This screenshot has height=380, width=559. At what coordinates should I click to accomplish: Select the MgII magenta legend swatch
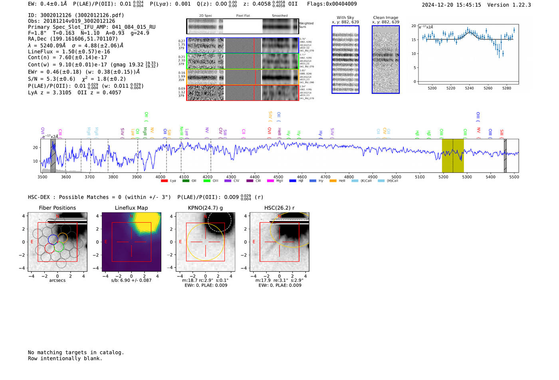coord(270,181)
